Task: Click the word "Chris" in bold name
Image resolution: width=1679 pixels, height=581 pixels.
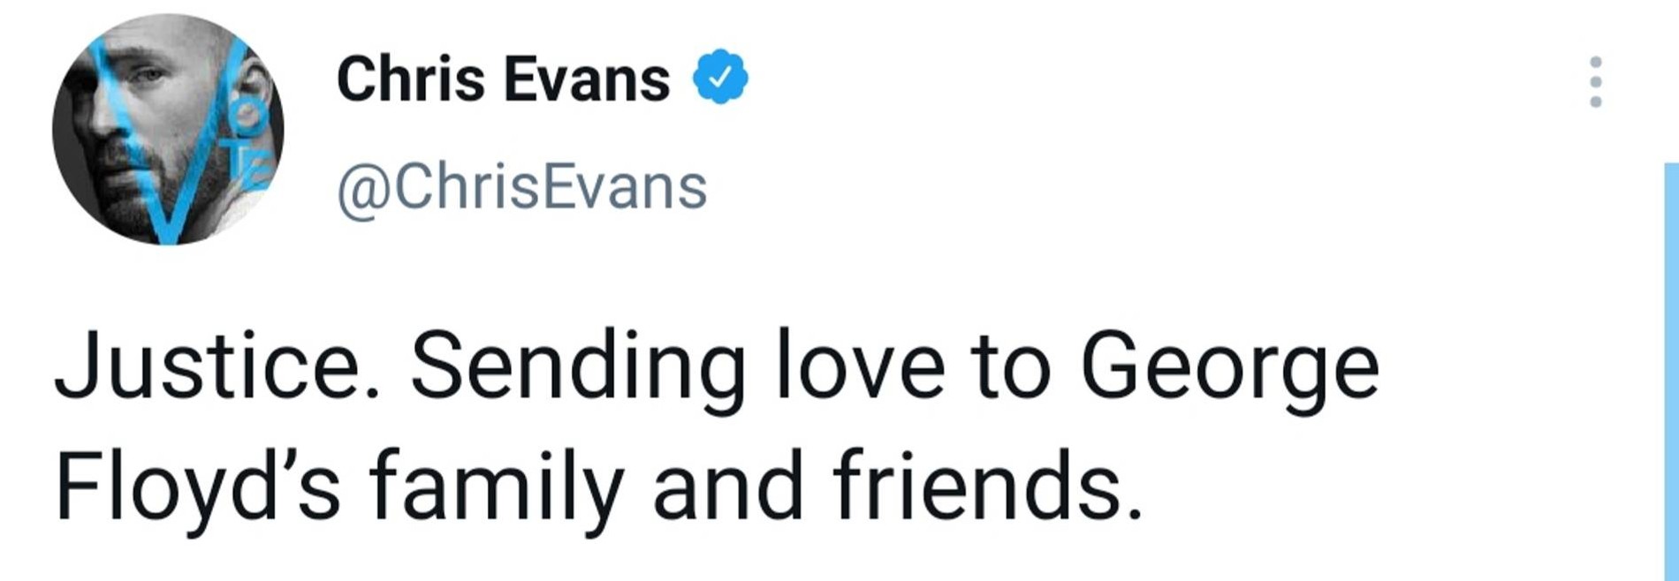Action: point(411,79)
